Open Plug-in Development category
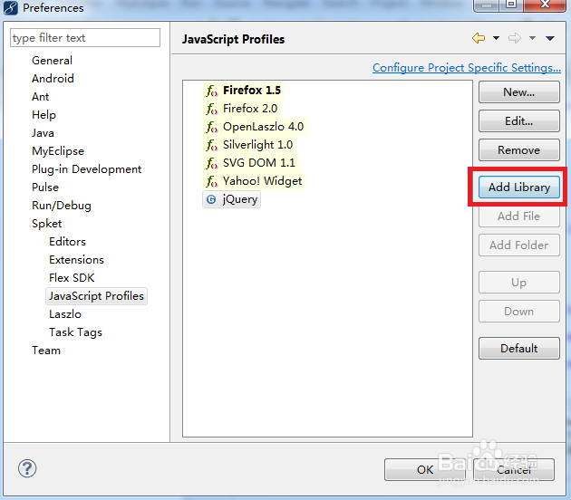The width and height of the screenshot is (571, 500). 87,169
